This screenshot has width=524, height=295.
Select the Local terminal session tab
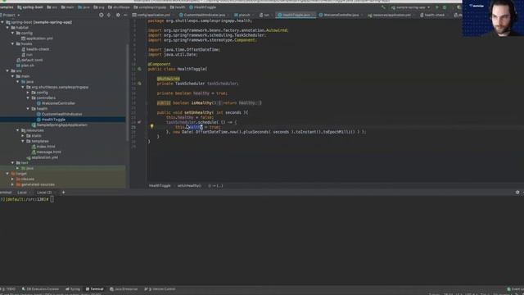pos(22,193)
